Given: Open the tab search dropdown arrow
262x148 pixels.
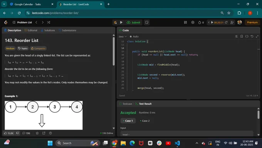Looking at the screenshot, I should click(x=4, y=4).
